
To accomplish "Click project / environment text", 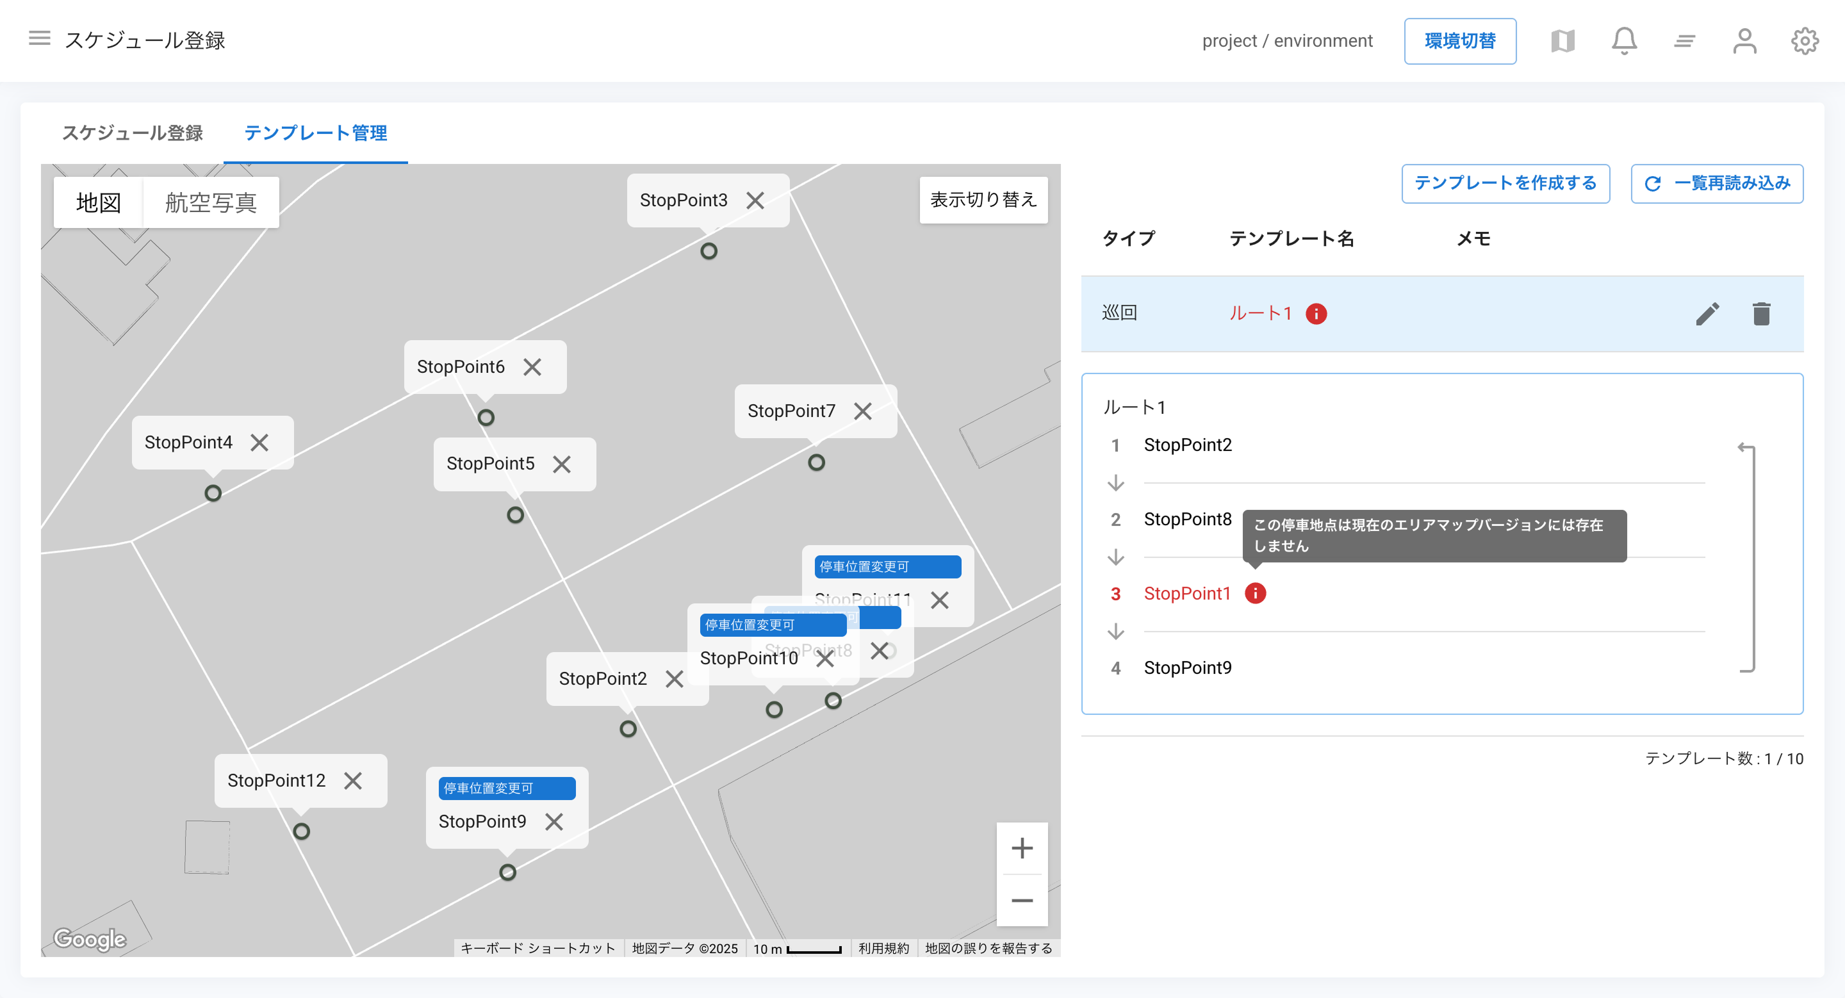I will pos(1287,41).
